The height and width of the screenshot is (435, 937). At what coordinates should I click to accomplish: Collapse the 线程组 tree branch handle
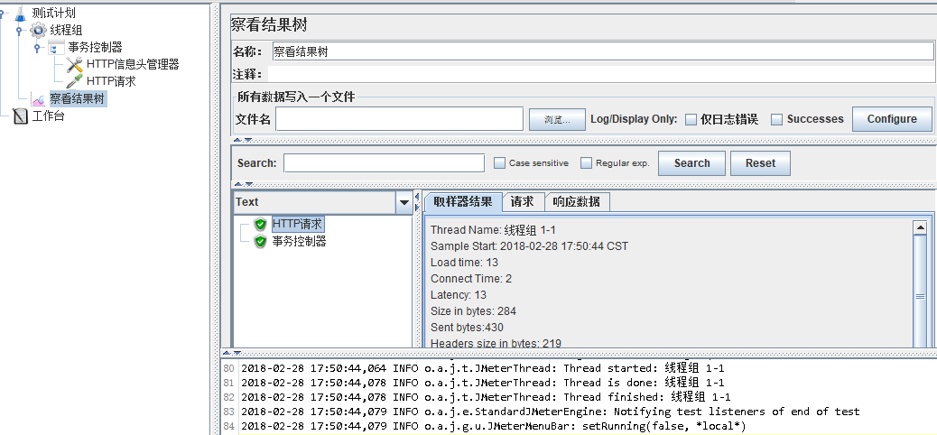(x=19, y=30)
